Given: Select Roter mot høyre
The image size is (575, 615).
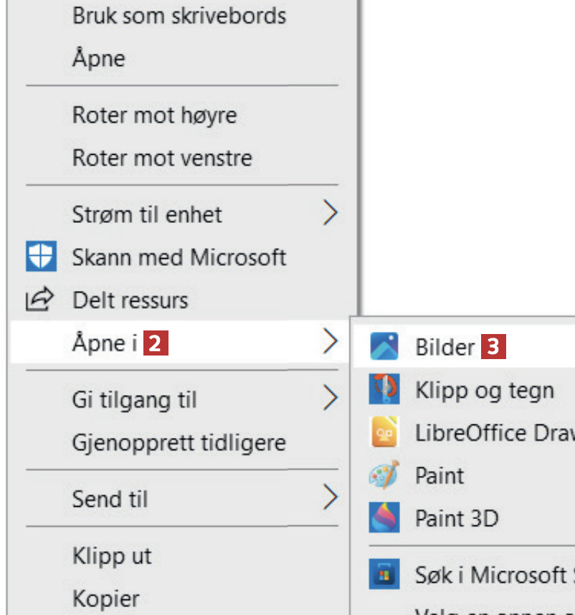Looking at the screenshot, I should [x=154, y=115].
